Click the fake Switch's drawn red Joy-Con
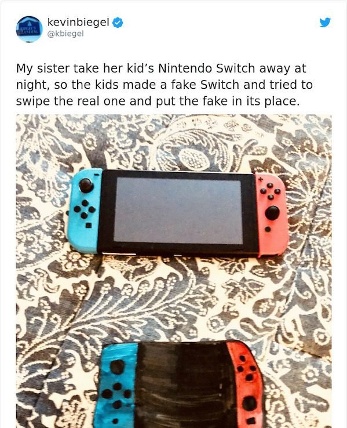This screenshot has width=347, height=428. (x=245, y=385)
